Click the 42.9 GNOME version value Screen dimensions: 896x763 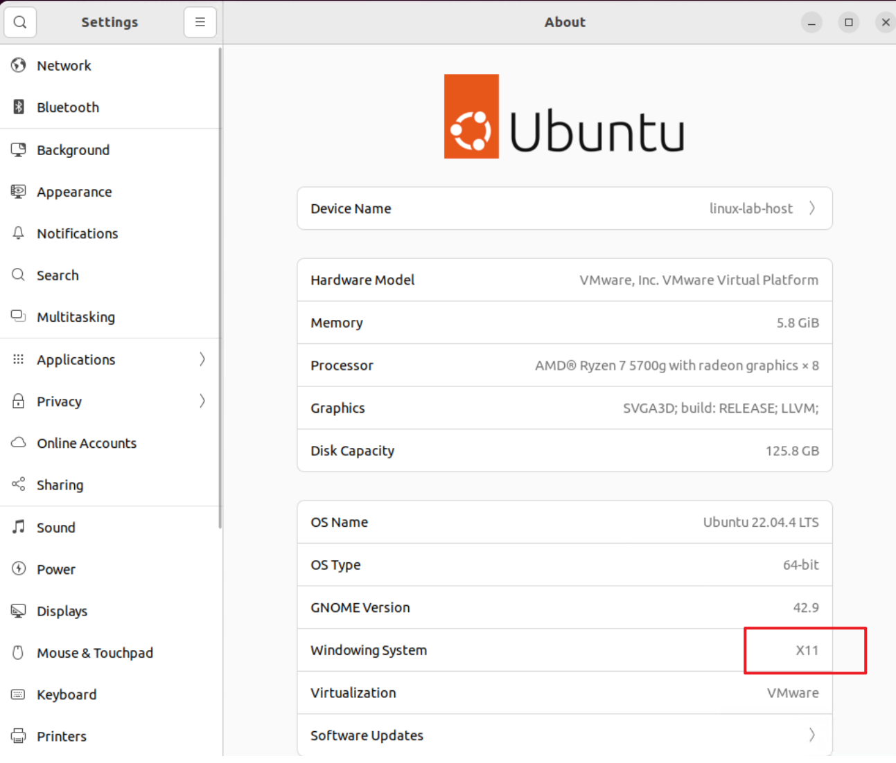806,607
